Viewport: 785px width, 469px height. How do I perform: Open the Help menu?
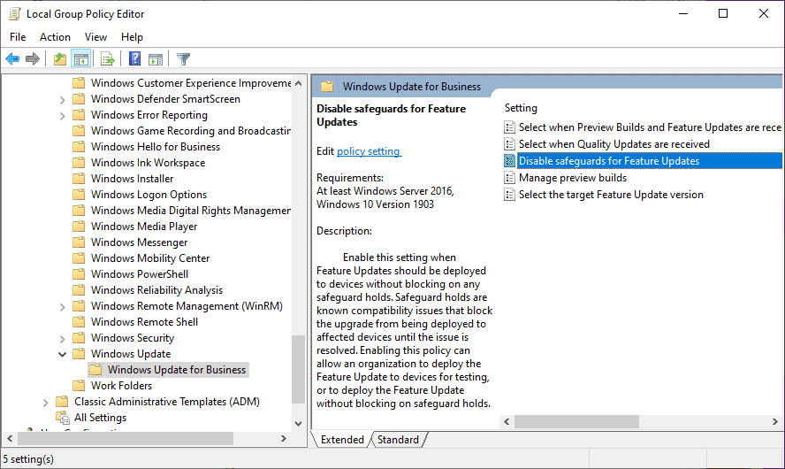coord(132,37)
